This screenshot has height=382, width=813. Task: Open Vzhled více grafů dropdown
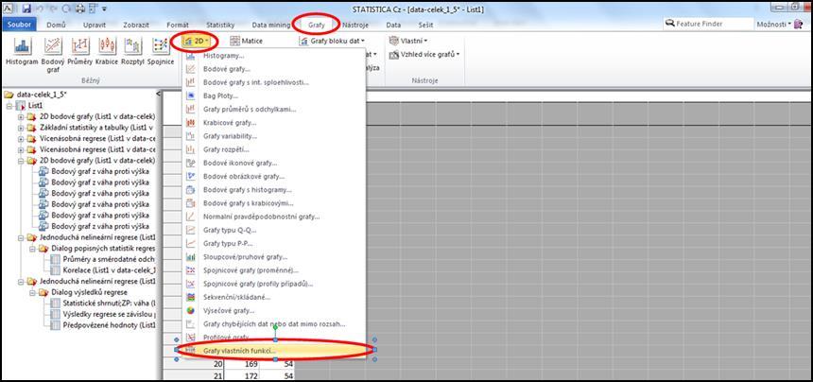[425, 54]
